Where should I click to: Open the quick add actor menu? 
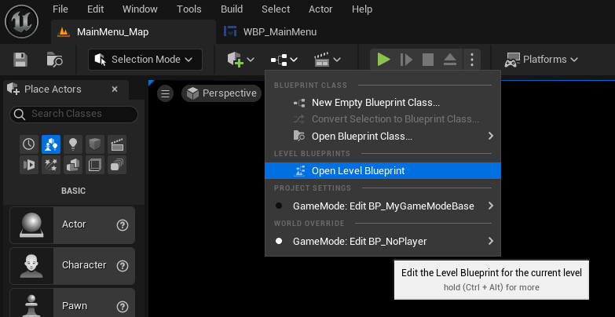240,60
